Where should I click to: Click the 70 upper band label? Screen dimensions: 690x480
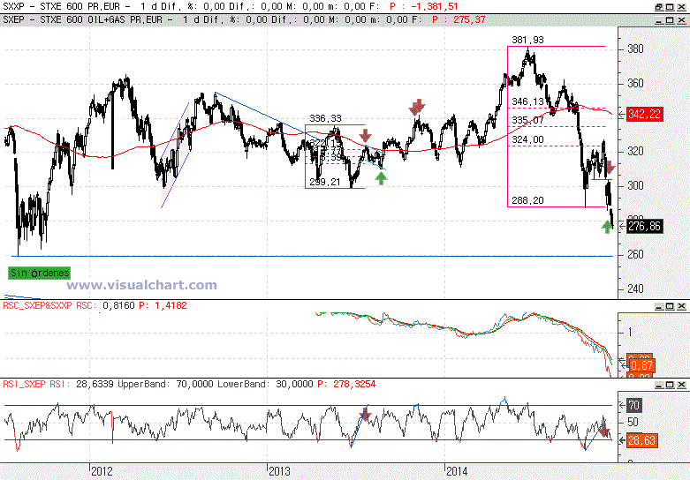click(633, 405)
